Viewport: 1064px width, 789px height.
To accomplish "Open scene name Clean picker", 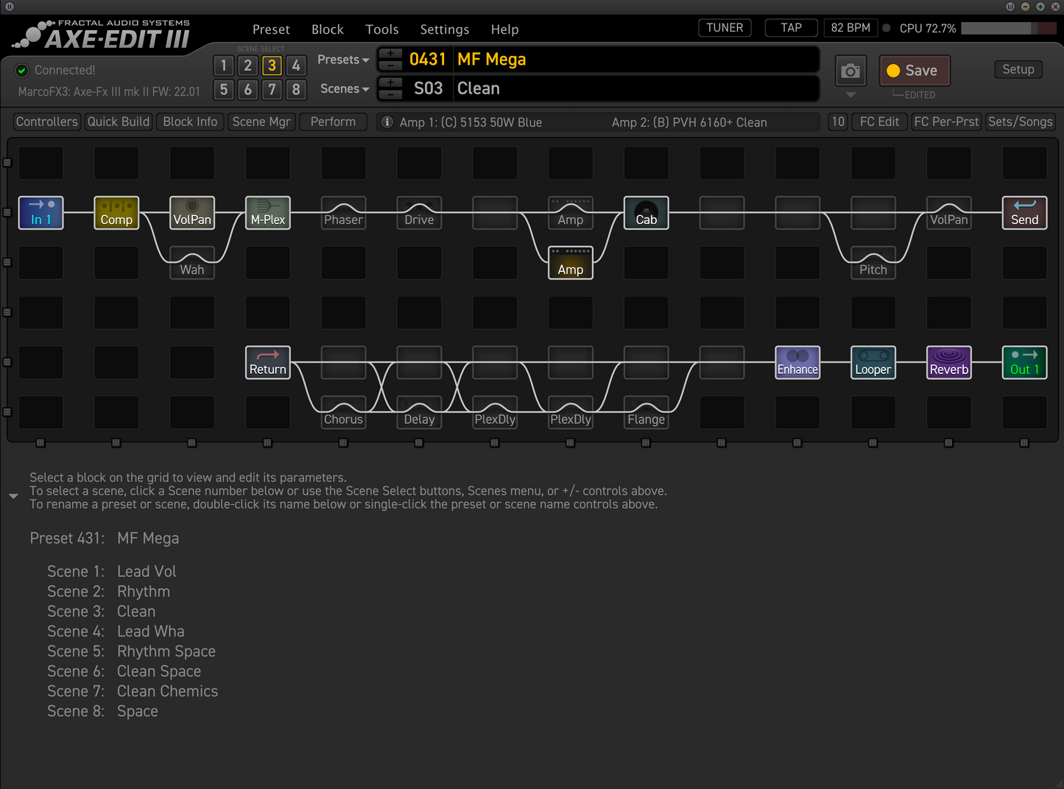I will (x=636, y=88).
